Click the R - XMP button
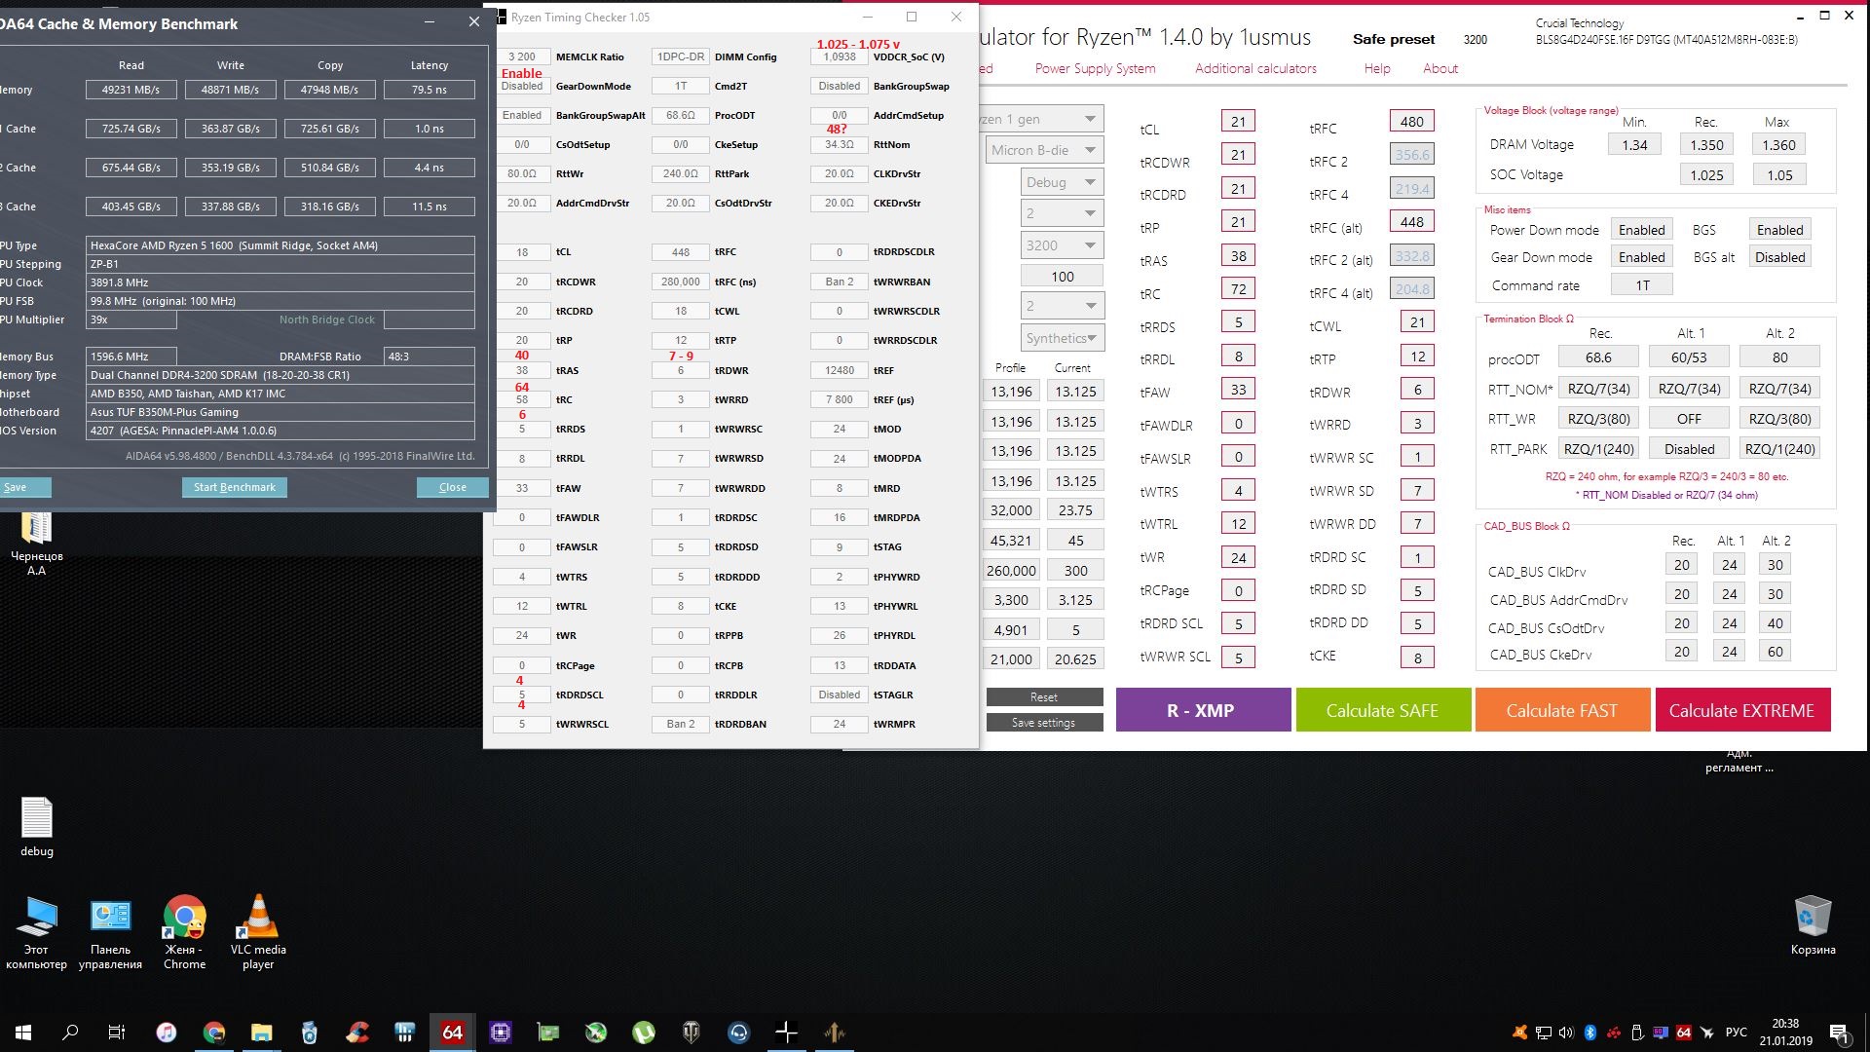This screenshot has height=1052, width=1870. click(x=1202, y=710)
